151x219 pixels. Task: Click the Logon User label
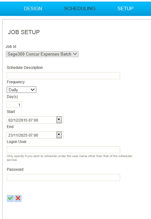point(17,142)
